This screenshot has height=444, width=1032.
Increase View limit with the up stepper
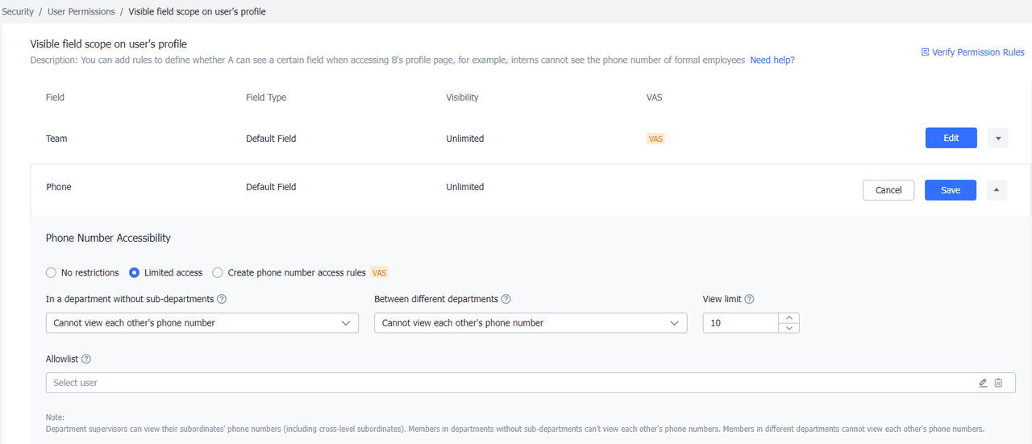pyautogui.click(x=790, y=317)
